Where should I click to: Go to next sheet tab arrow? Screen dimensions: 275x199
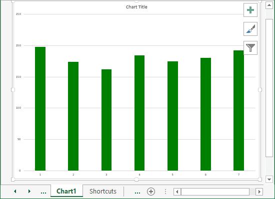[29, 192]
